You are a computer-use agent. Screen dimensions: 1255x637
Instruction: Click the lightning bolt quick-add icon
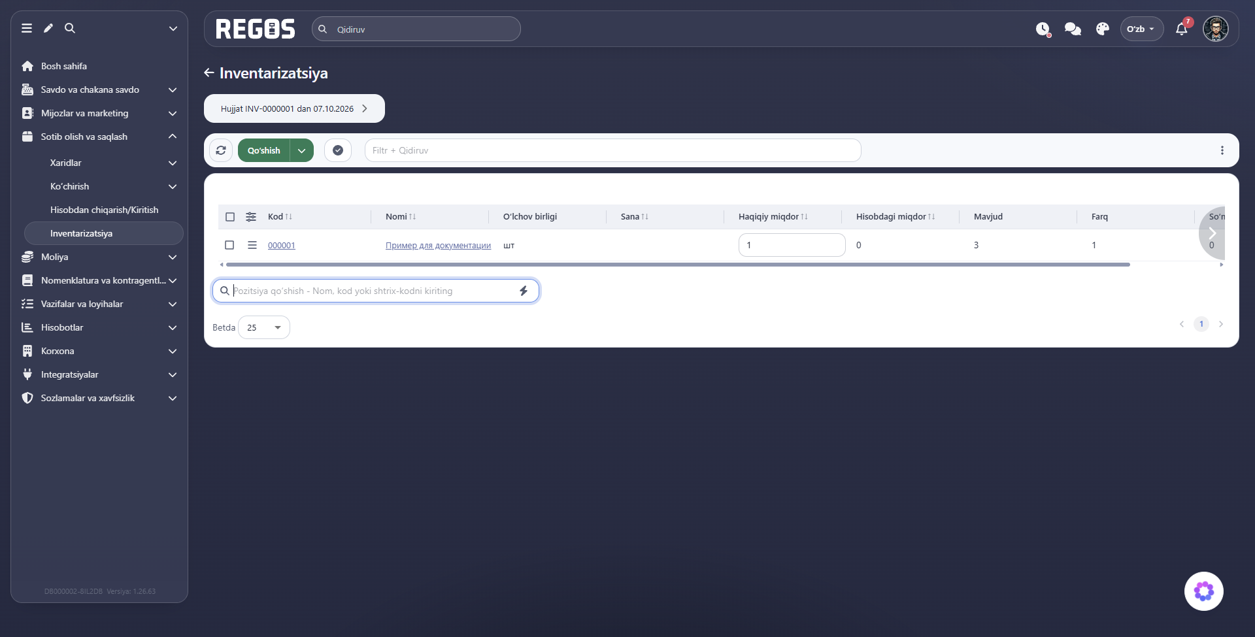tap(524, 291)
